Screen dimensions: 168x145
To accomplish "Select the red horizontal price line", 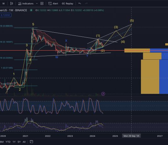I will click(62, 51).
